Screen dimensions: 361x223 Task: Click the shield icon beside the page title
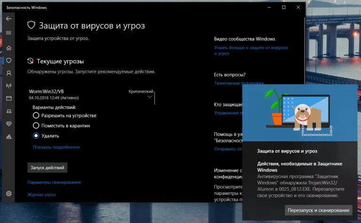[x=31, y=25]
